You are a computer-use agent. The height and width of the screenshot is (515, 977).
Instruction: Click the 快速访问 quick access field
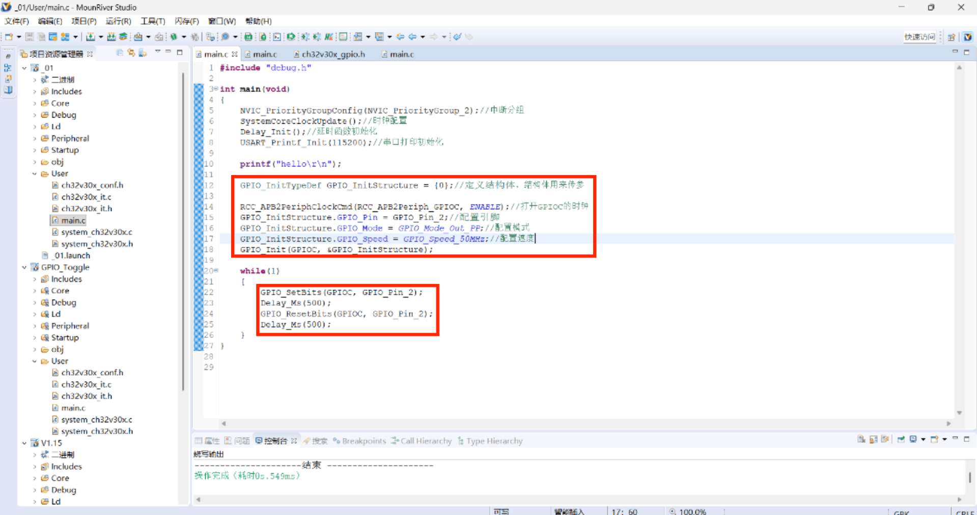click(x=919, y=37)
